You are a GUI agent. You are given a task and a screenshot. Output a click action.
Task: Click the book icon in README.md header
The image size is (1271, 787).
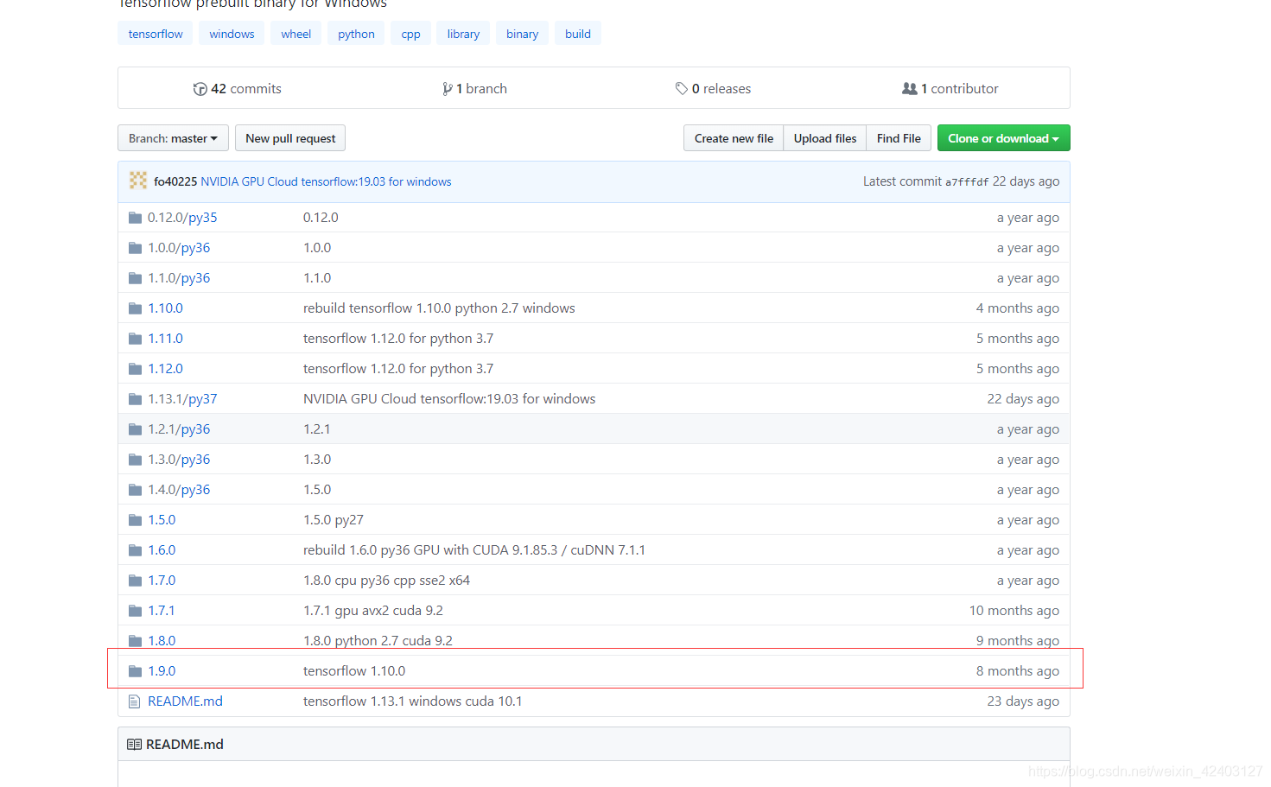134,744
